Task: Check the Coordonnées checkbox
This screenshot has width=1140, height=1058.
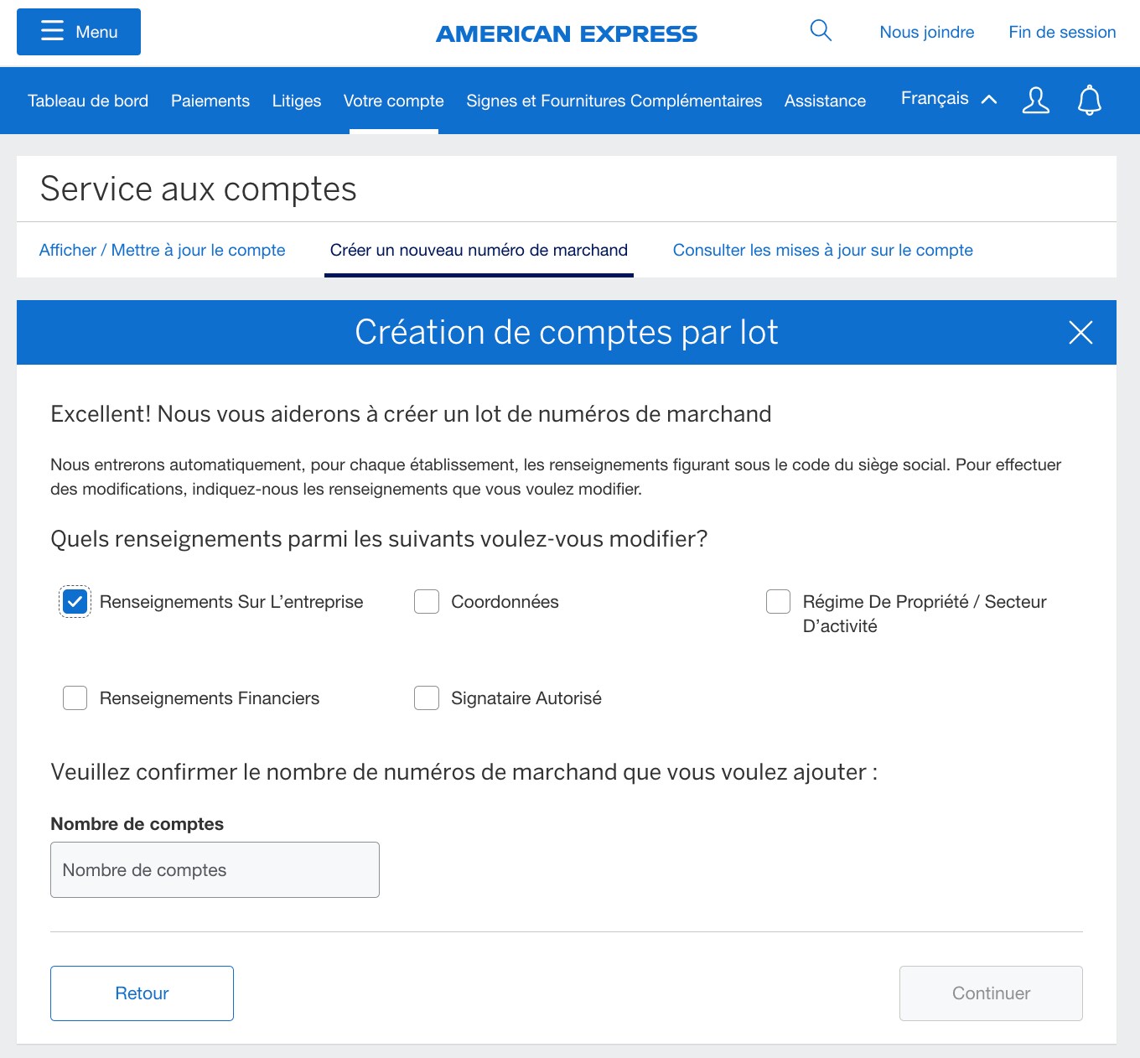Action: (x=427, y=602)
